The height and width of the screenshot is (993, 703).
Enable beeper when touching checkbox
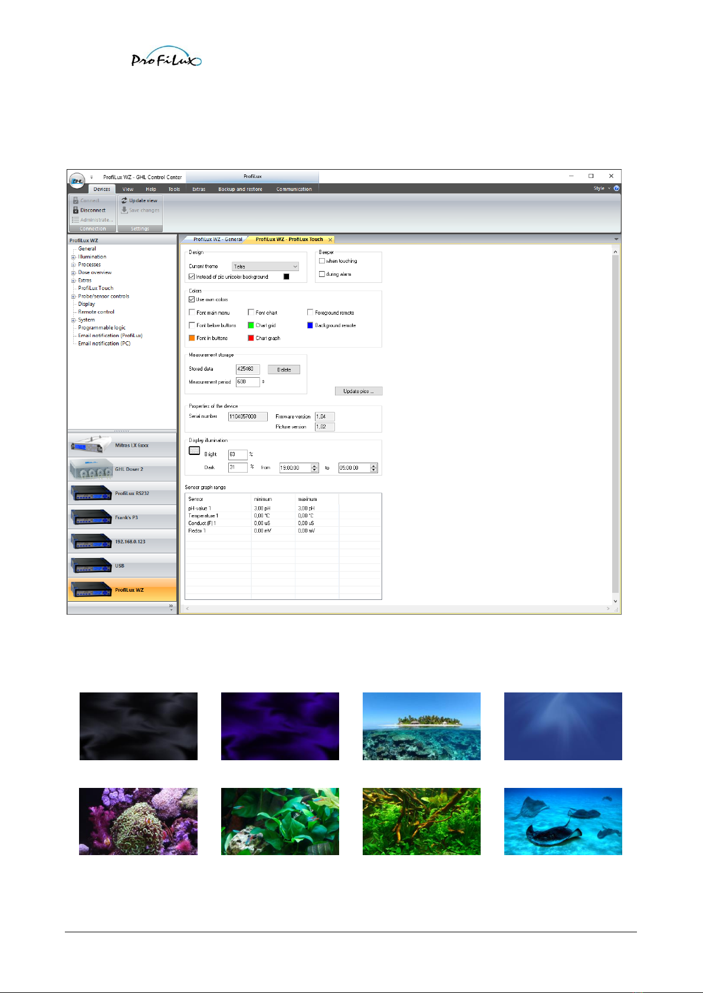coord(322,260)
